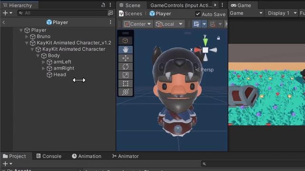The image size is (305, 171).
Task: Collapse the KayKit Animated Character object
Action: [x=32, y=49]
